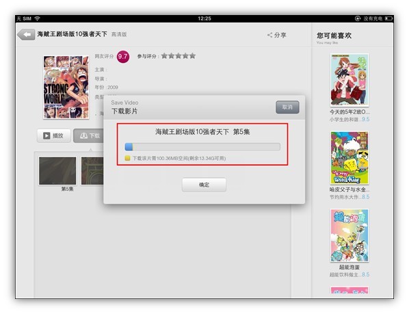Image resolution: width=409 pixels, height=314 pixels.
Task: Click the storage space required text
Action: point(179,158)
